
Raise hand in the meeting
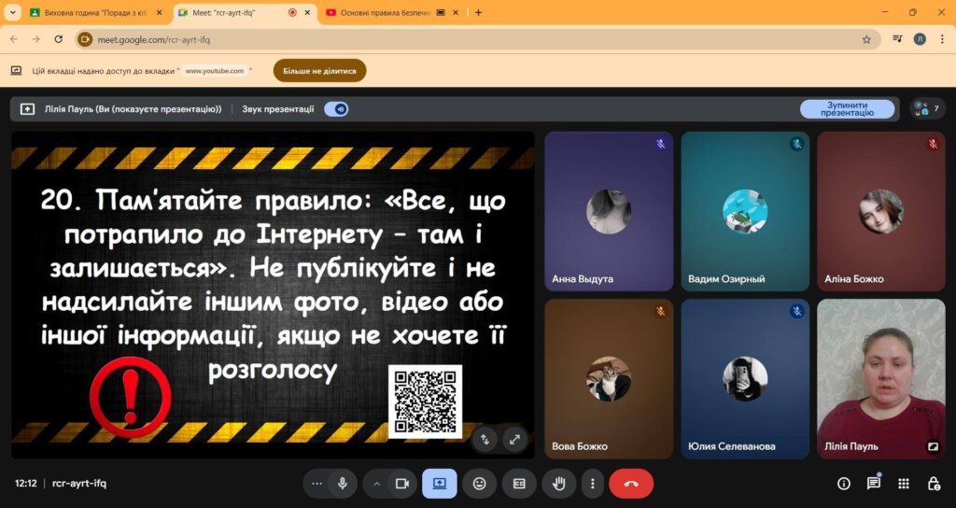click(559, 484)
